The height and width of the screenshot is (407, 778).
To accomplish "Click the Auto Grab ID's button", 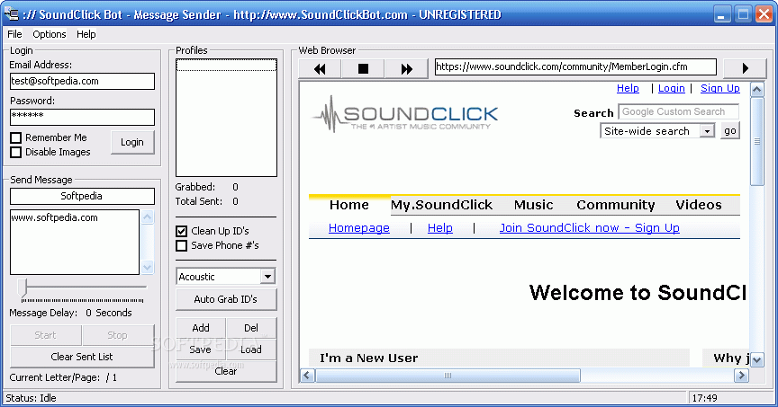I will 226,299.
